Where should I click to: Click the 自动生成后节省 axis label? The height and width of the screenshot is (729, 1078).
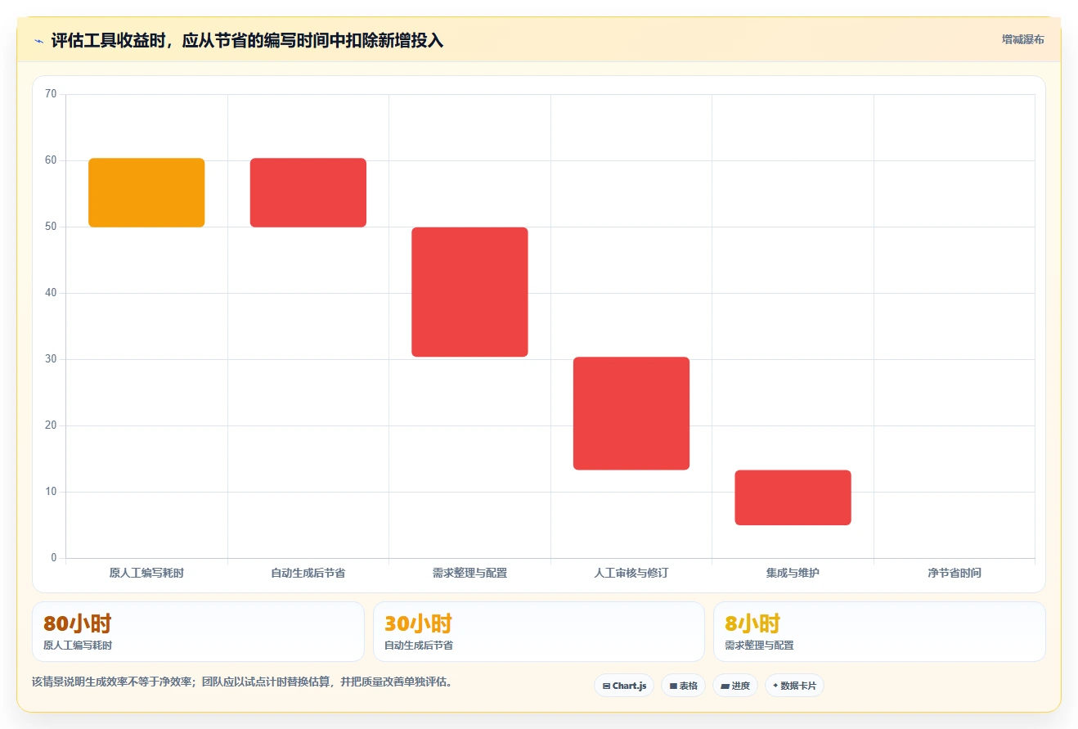(x=308, y=573)
